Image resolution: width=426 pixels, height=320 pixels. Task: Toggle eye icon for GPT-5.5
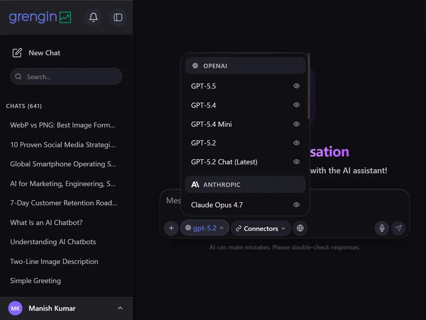[x=297, y=86]
